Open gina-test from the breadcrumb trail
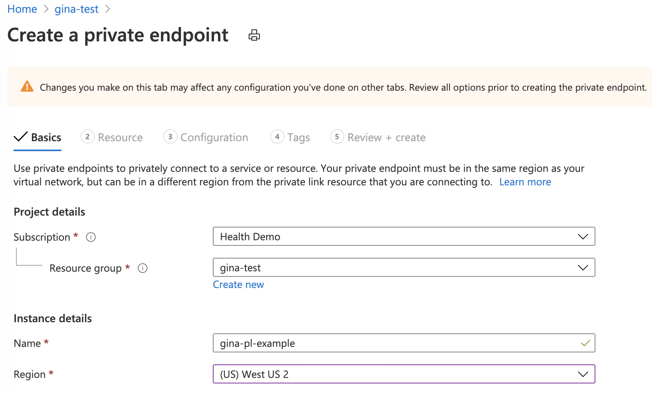 76,9
